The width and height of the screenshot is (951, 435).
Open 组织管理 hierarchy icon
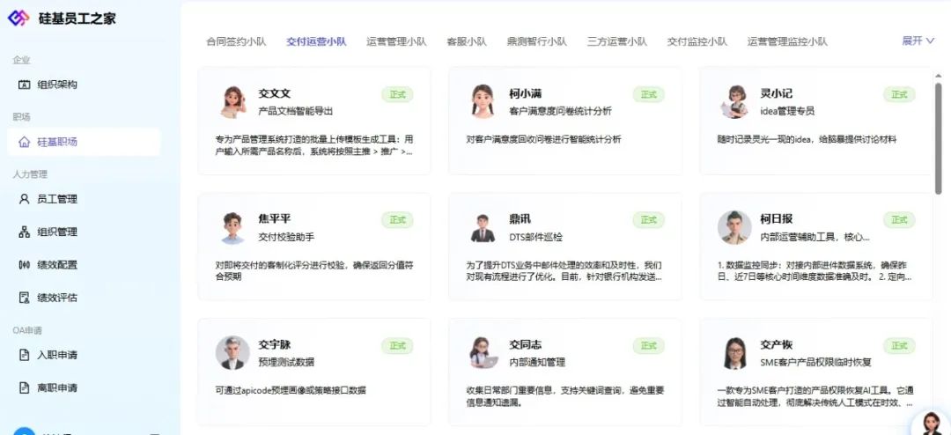point(25,232)
